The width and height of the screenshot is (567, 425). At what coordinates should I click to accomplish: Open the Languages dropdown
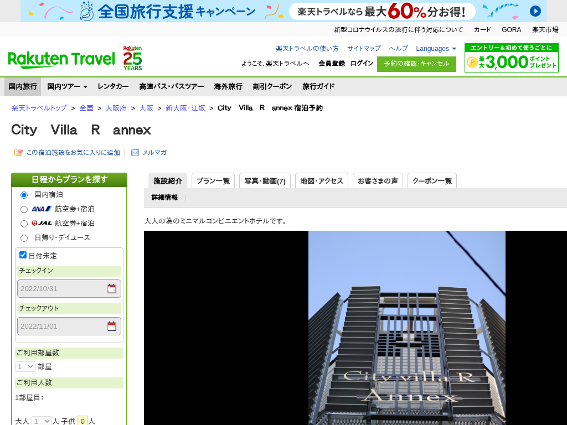coord(436,49)
